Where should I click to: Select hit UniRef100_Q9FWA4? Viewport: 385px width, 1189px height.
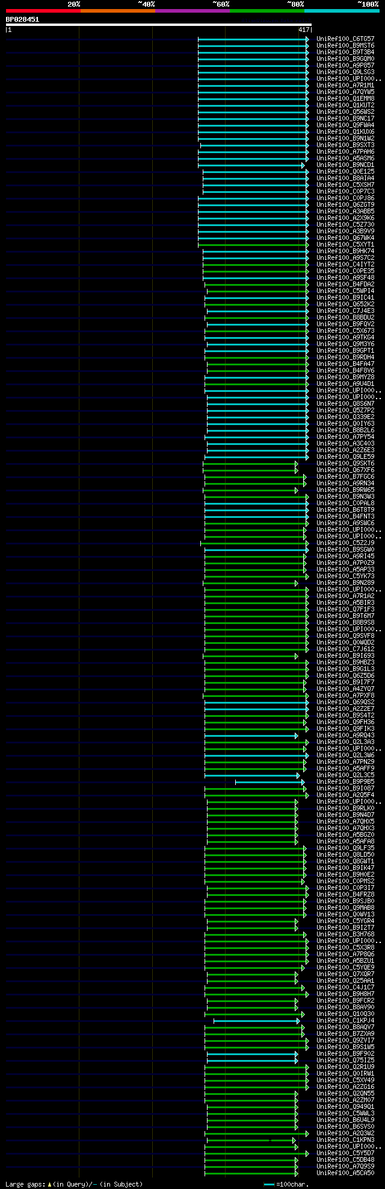[345, 125]
